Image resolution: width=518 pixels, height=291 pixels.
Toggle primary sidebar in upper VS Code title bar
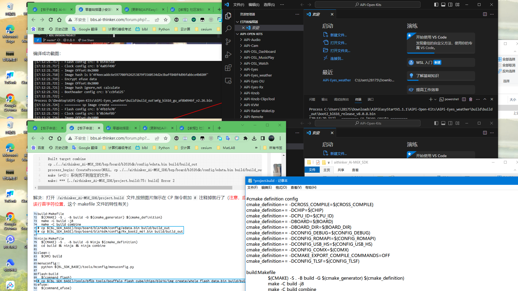pos(436,5)
